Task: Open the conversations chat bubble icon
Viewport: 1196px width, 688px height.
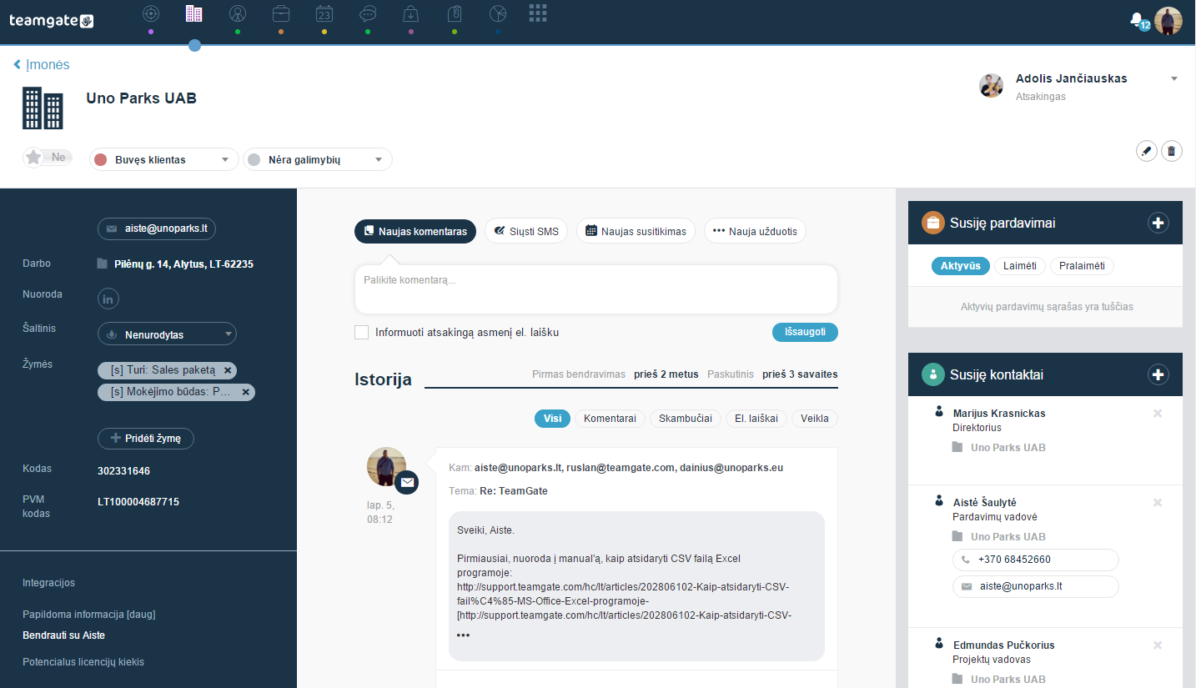Action: pos(368,13)
